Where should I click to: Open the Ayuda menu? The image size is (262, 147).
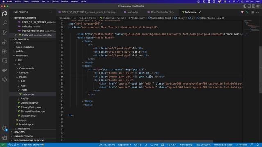click(83, 2)
